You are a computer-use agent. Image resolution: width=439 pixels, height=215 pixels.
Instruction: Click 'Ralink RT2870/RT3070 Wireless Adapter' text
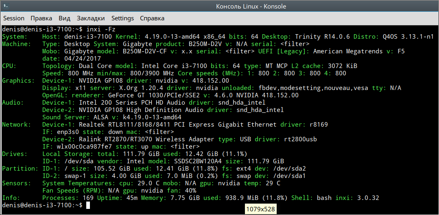coord(147,139)
